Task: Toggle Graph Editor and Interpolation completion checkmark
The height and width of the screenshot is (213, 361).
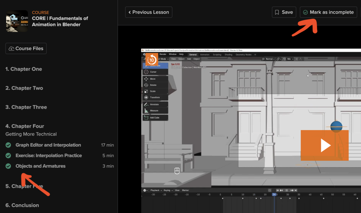Action: click(8, 145)
